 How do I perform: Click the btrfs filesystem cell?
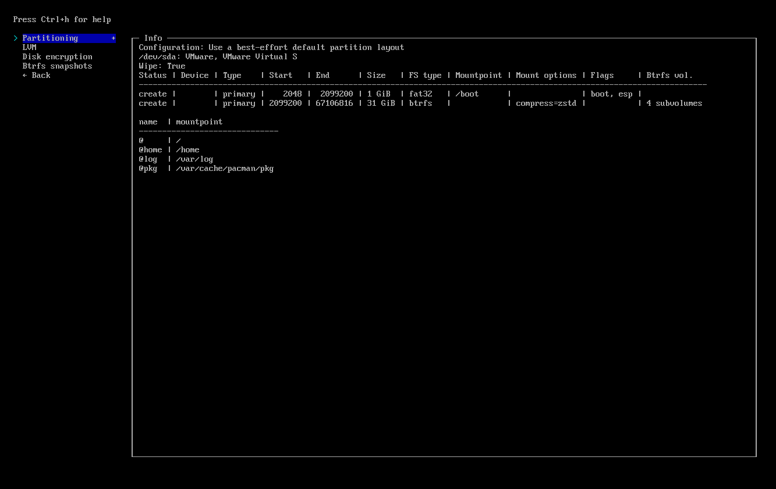pyautogui.click(x=420, y=103)
